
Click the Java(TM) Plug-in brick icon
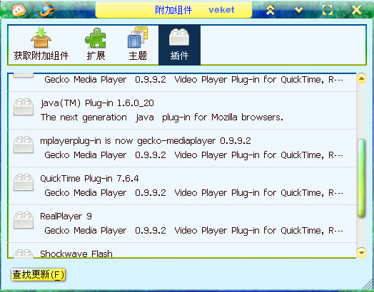tap(24, 107)
